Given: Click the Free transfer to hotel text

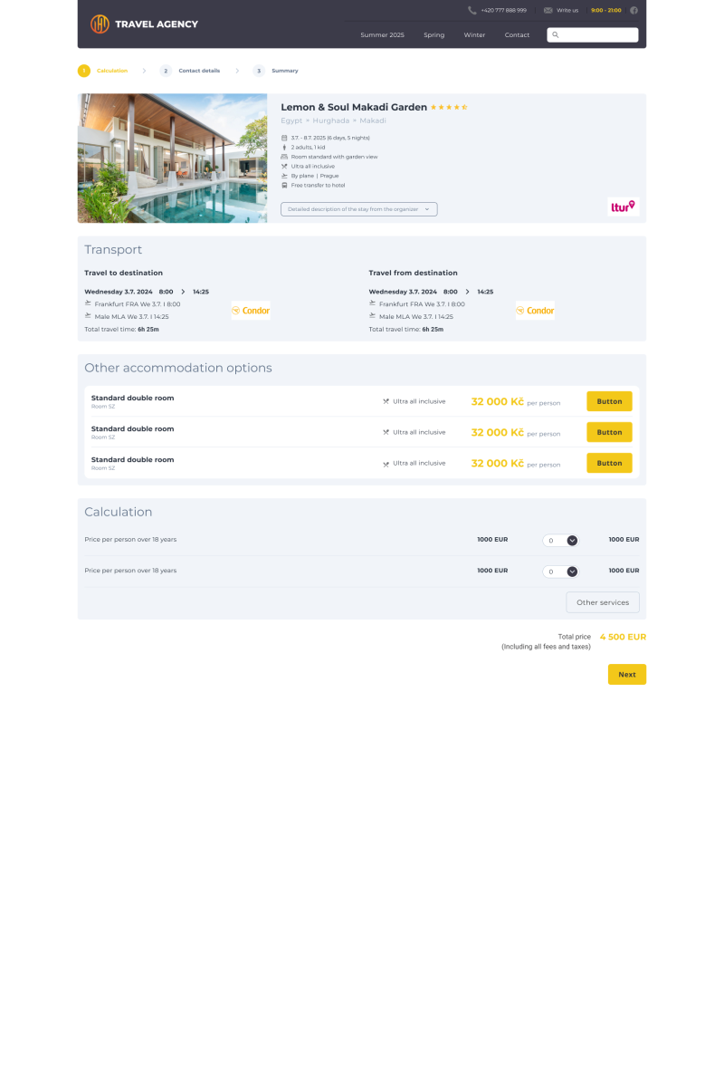Looking at the screenshot, I should pyautogui.click(x=319, y=185).
